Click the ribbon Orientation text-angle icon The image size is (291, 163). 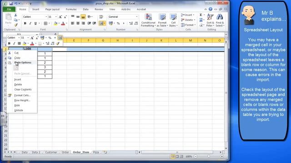click(x=90, y=17)
